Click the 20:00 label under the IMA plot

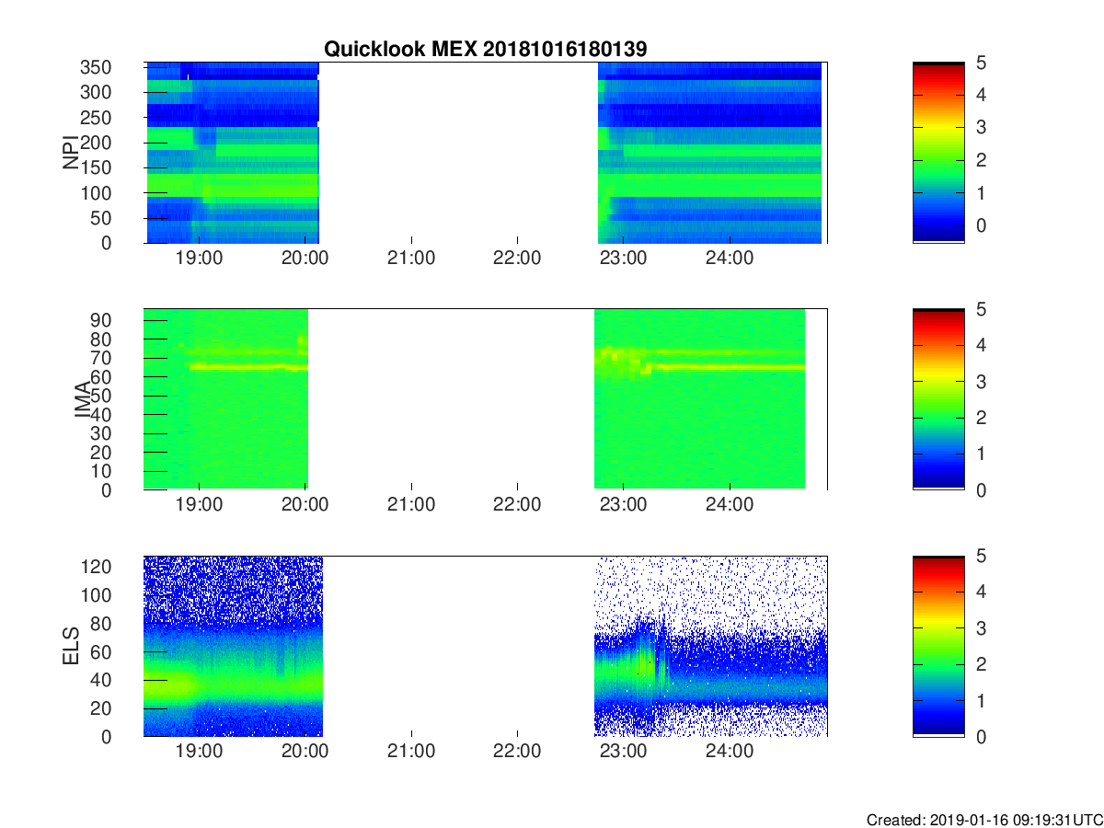305,505
